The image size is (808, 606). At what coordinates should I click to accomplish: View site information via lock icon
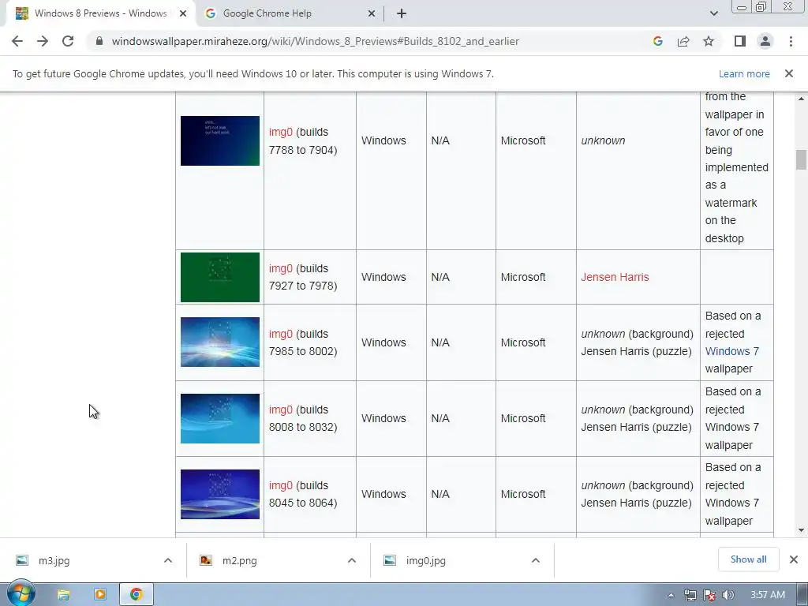click(x=99, y=41)
